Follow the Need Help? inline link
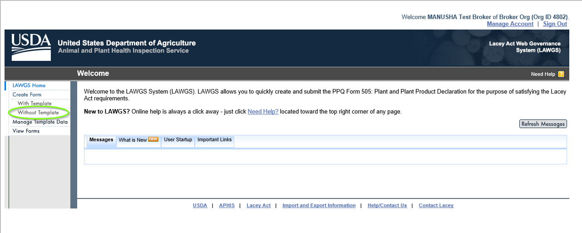This screenshot has width=582, height=233. click(263, 111)
